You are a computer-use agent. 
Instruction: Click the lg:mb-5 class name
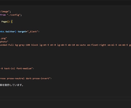coord(62,45)
